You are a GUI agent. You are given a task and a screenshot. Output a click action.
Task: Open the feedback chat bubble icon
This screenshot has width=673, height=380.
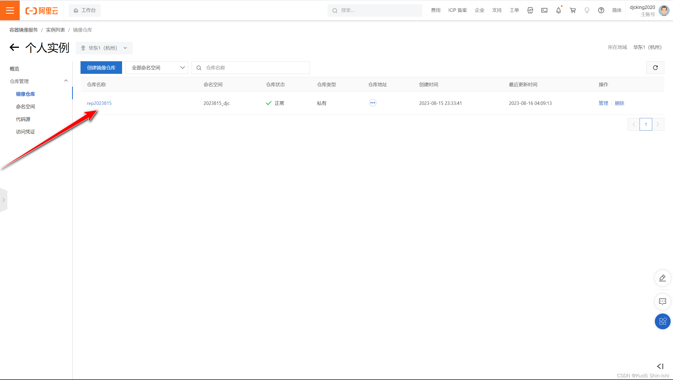(662, 301)
